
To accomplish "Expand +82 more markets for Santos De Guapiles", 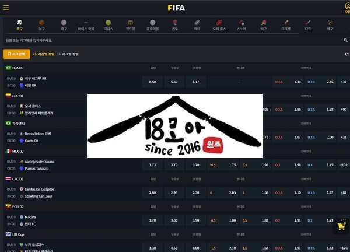I will 344,192.
